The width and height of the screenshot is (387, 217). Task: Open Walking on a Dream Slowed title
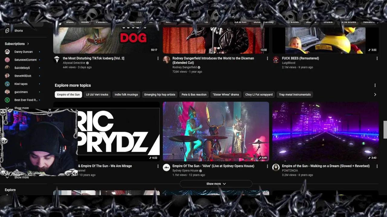[x=326, y=166]
